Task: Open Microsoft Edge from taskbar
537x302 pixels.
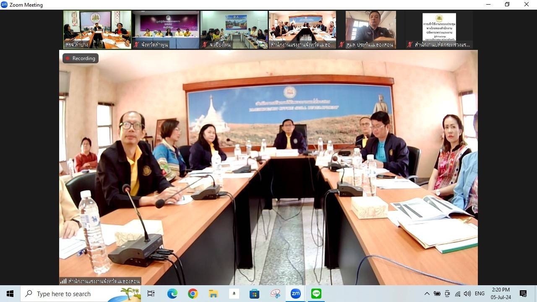Action: click(x=172, y=294)
